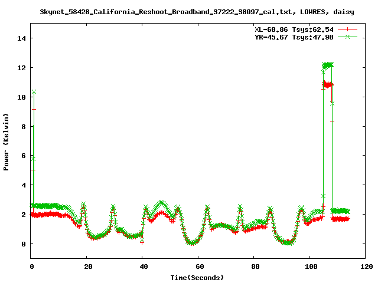Click the x-axis tick label 120

click(x=367, y=266)
